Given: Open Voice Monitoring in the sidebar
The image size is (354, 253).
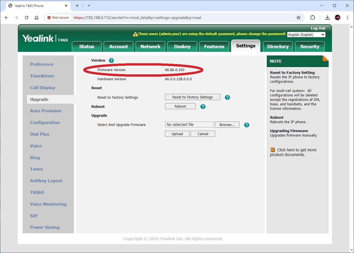Looking at the screenshot, I should pos(48,204).
